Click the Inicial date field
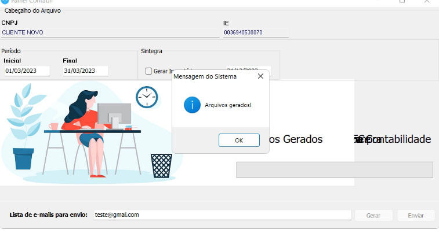 pos(27,71)
